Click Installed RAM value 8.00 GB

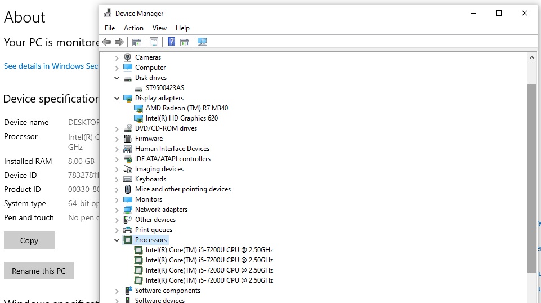click(x=81, y=161)
